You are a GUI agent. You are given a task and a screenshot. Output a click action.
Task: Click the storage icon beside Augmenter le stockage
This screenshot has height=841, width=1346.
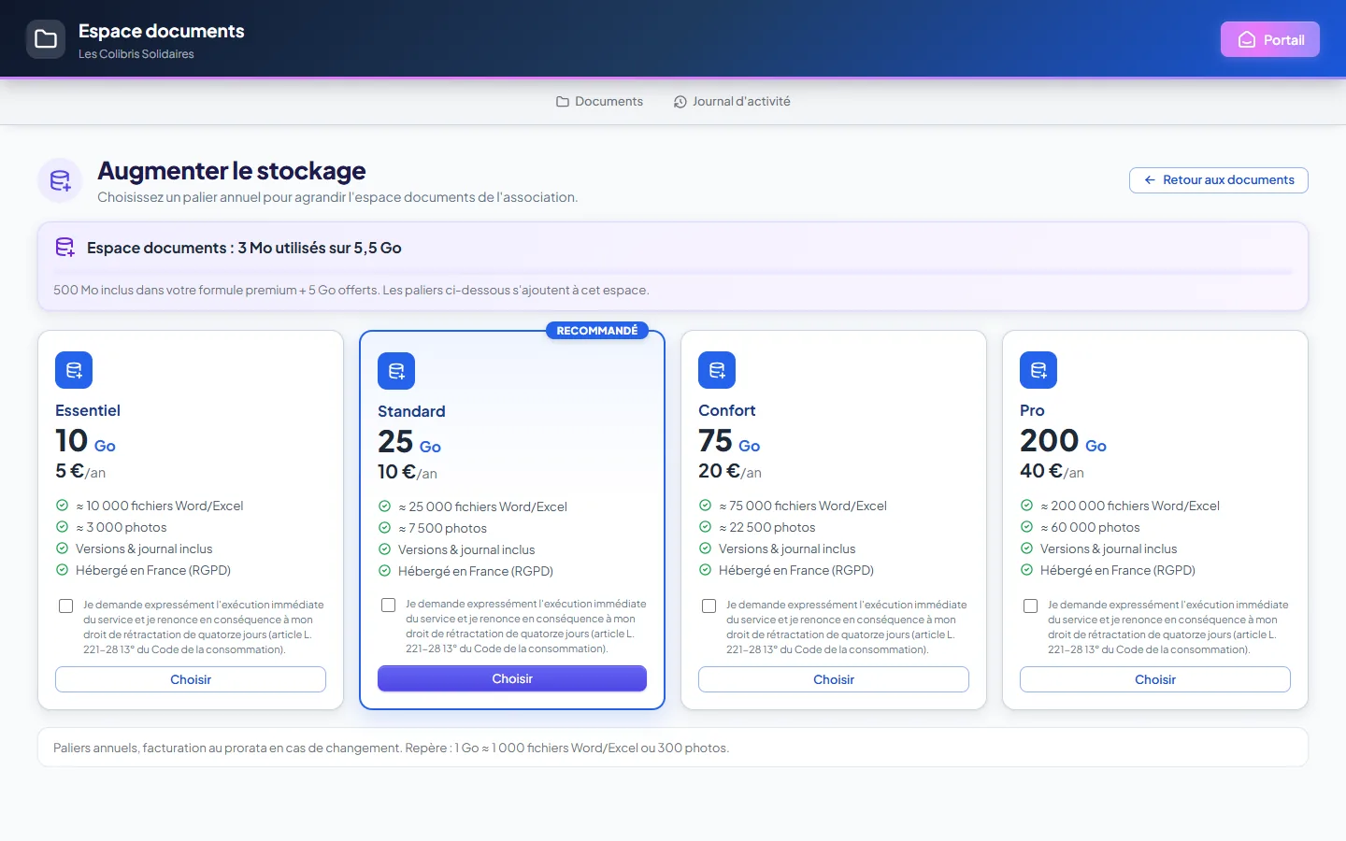click(60, 180)
